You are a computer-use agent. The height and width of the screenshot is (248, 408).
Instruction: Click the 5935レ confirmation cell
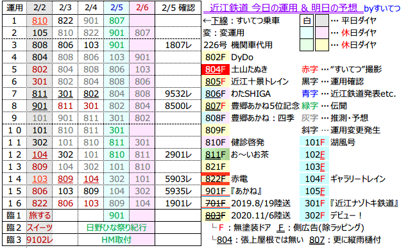point(178,191)
